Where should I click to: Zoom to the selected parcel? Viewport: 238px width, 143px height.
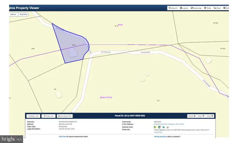pyautogui.click(x=201, y=116)
